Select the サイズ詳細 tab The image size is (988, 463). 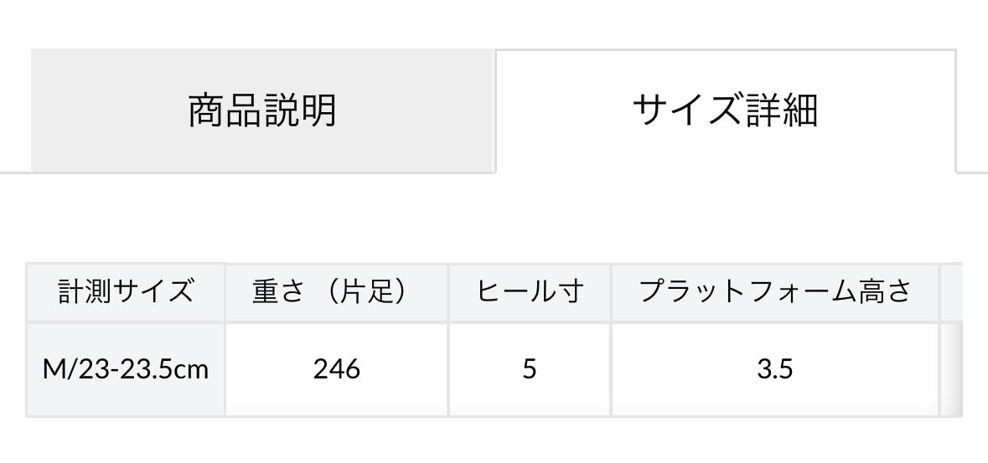tap(725, 111)
